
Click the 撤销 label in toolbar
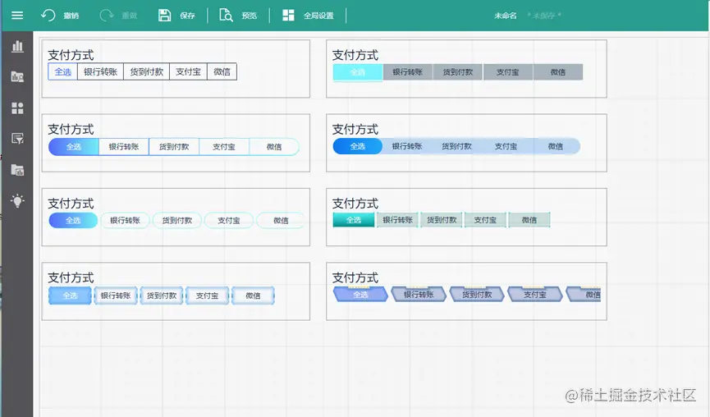point(71,16)
